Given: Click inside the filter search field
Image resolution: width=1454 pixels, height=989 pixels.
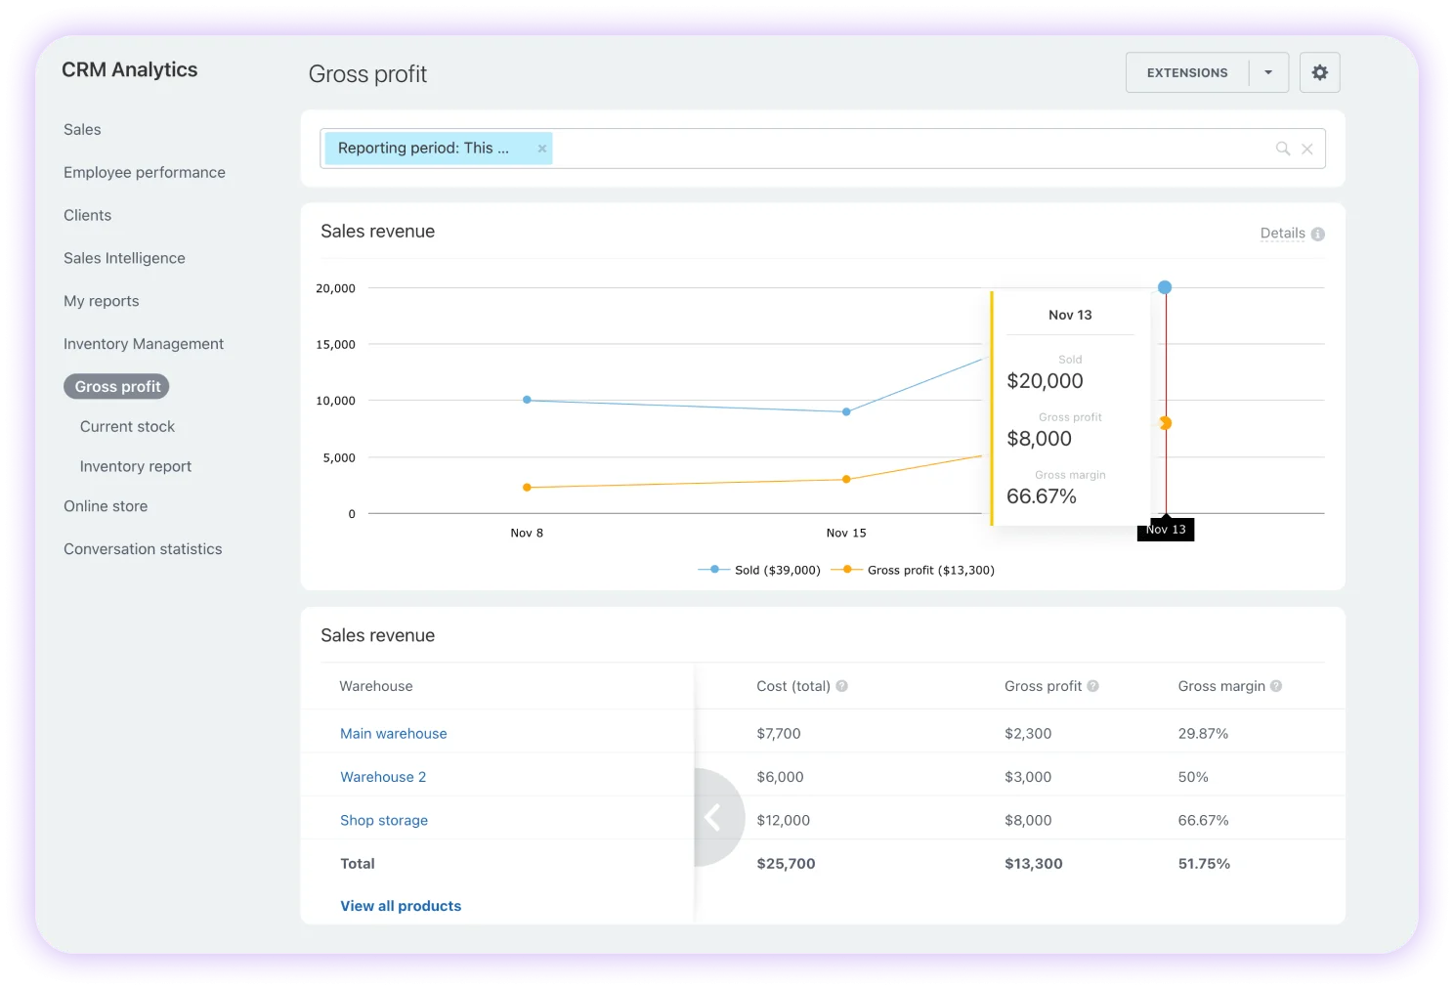Looking at the screenshot, I should (x=879, y=149).
